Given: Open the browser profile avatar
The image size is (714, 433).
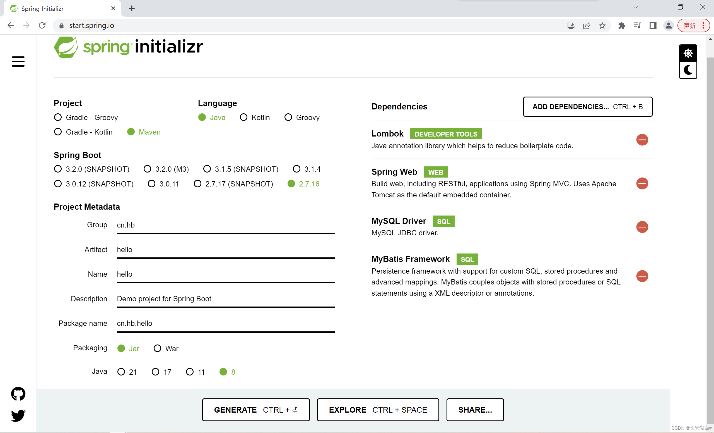Looking at the screenshot, I should [669, 25].
